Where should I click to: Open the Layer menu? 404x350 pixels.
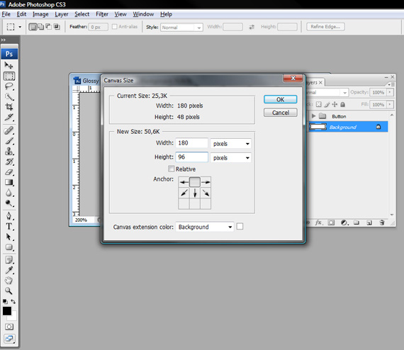pyautogui.click(x=62, y=14)
